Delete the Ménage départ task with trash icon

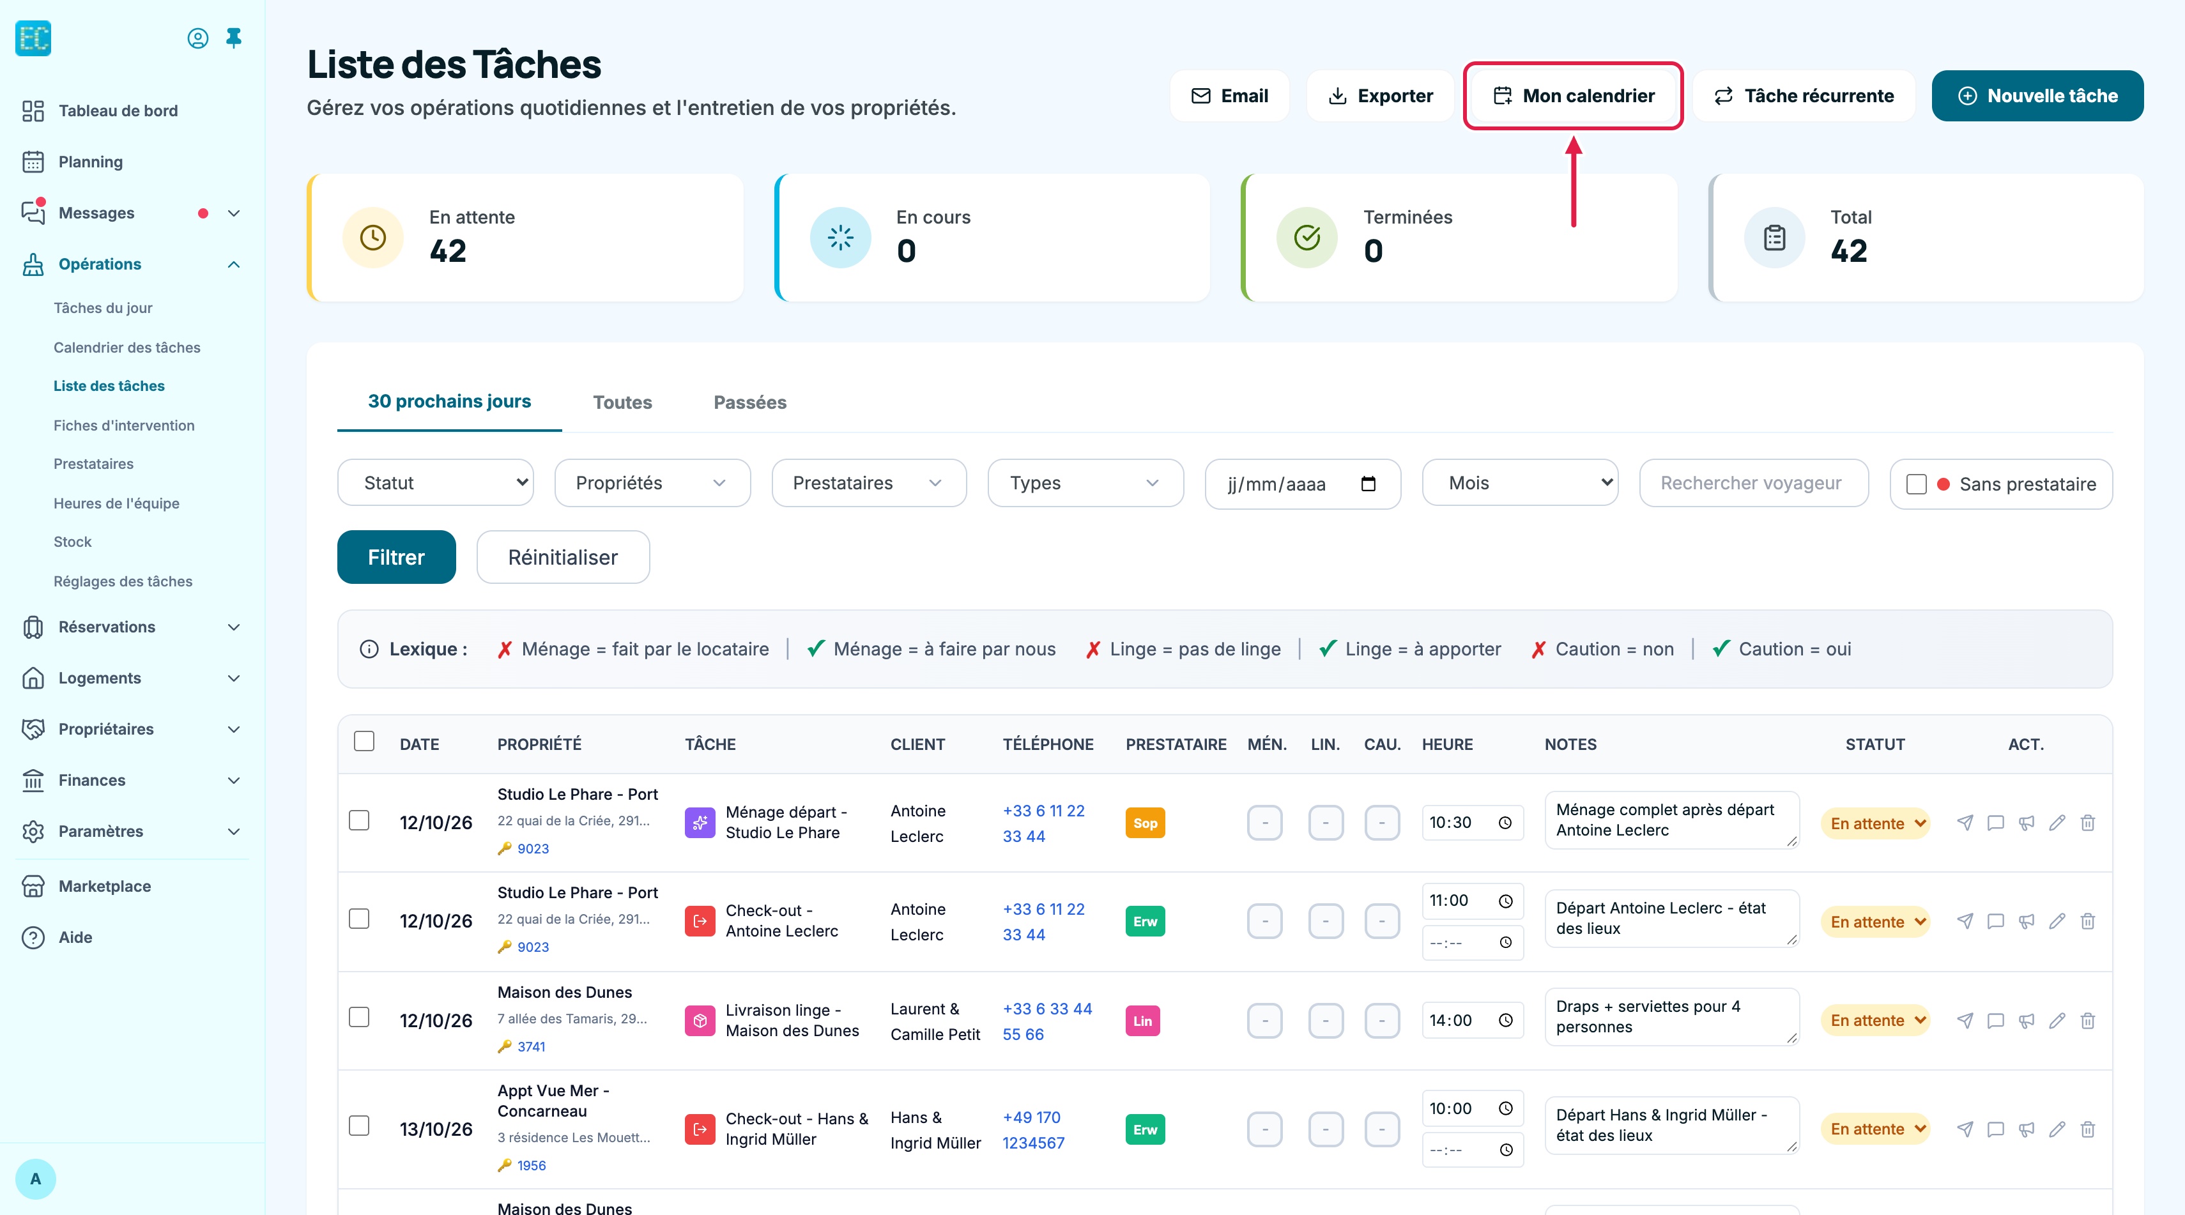pos(2087,822)
